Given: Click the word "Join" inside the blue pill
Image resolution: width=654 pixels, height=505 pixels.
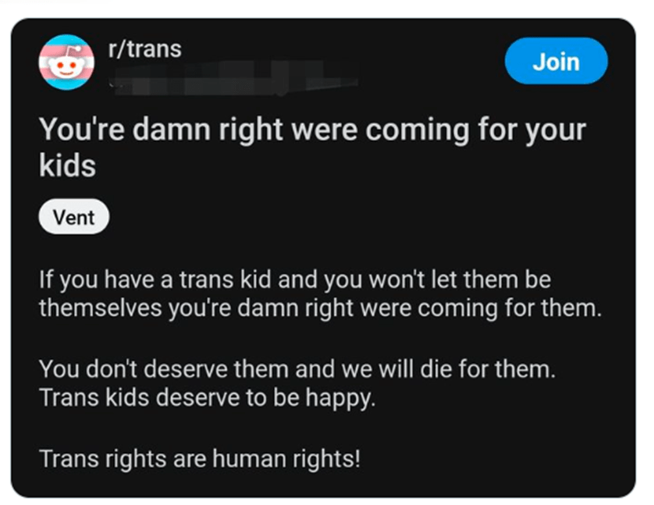Looking at the screenshot, I should [x=556, y=61].
